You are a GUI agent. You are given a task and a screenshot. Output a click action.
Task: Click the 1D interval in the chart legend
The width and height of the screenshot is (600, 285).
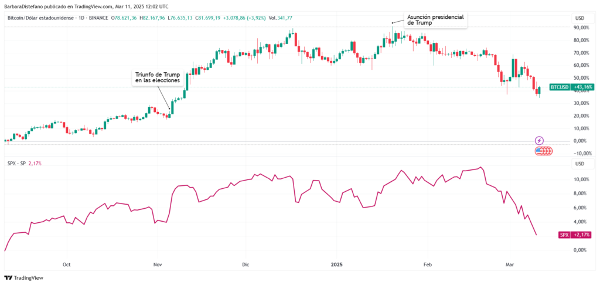(x=81, y=18)
